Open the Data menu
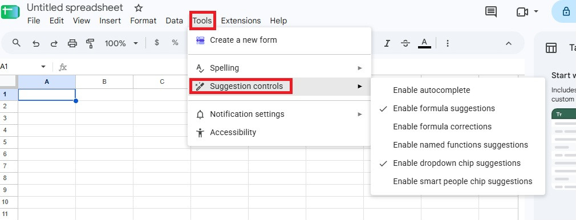 (x=174, y=21)
